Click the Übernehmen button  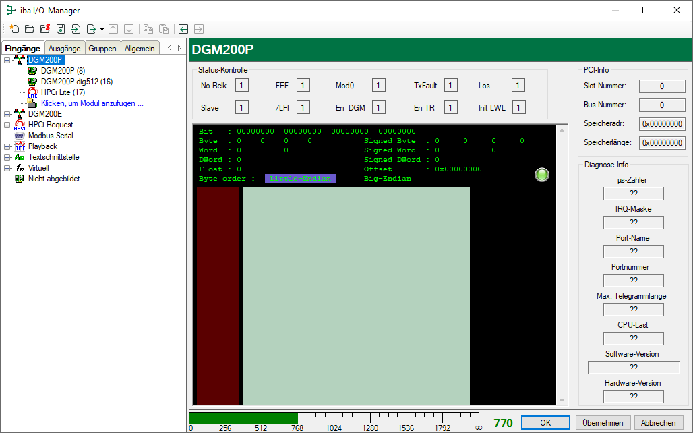click(603, 423)
